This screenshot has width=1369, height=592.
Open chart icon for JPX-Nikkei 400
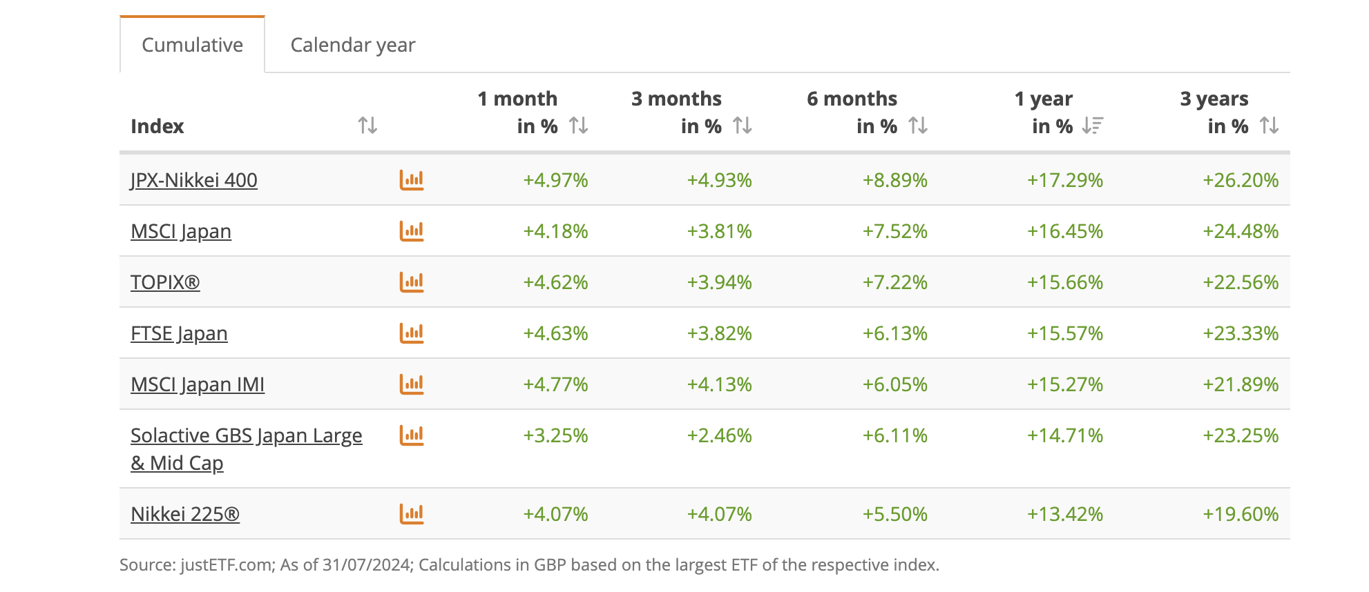click(x=412, y=180)
